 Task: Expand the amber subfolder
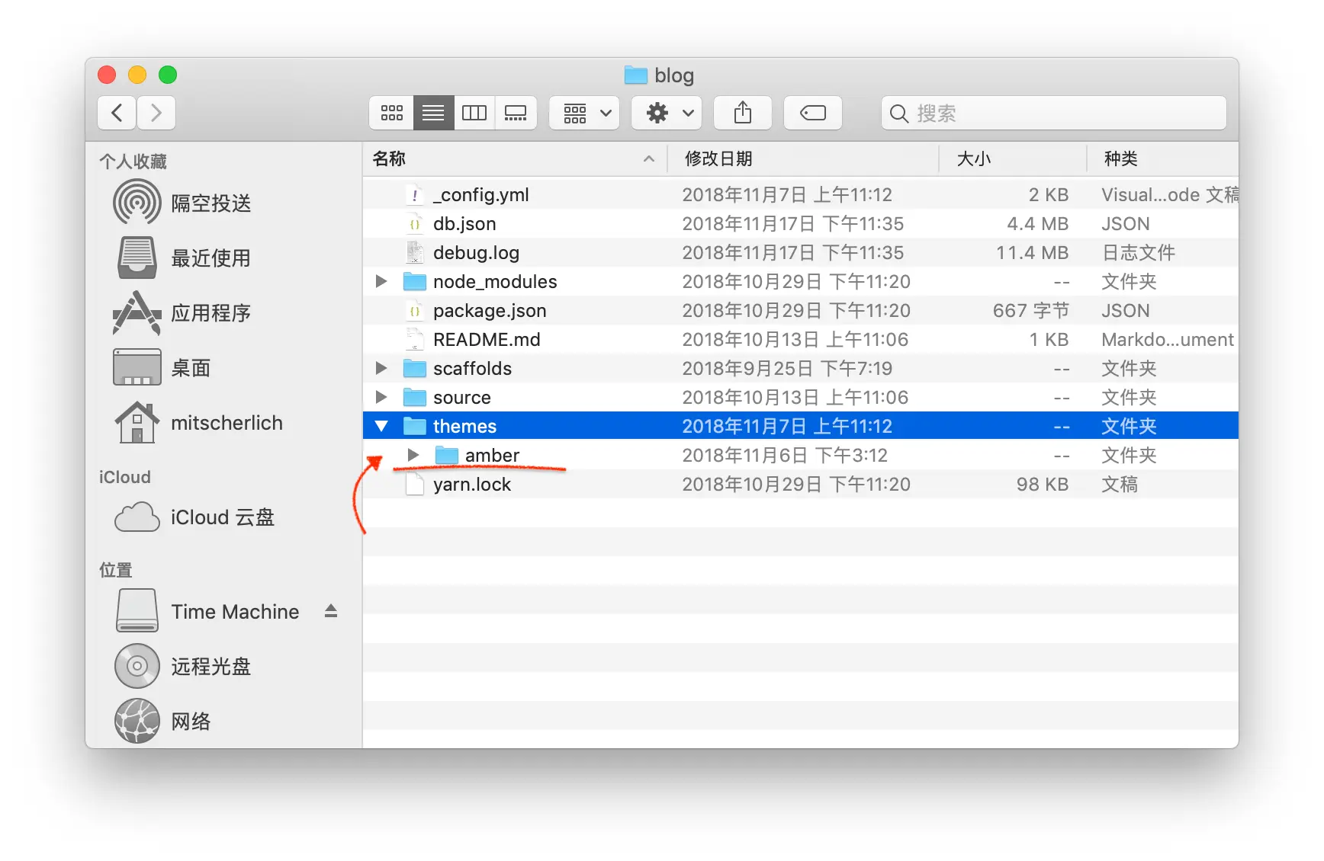[x=413, y=455]
